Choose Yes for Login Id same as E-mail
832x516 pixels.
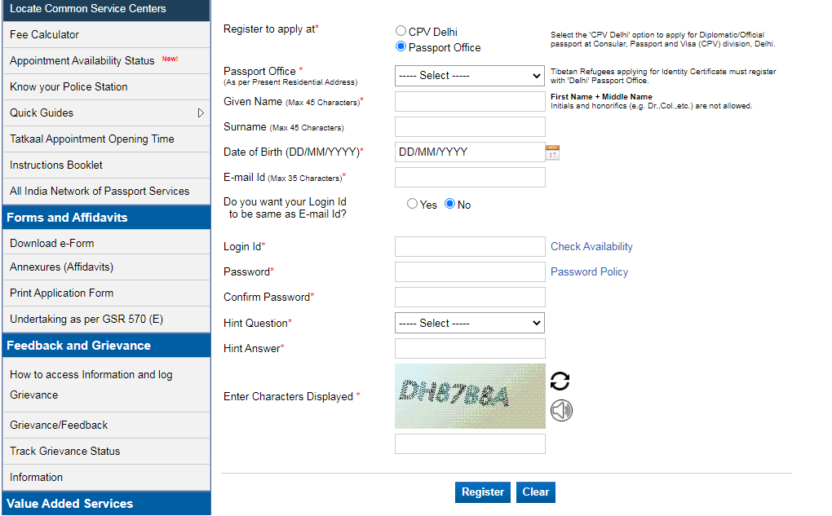coord(412,204)
